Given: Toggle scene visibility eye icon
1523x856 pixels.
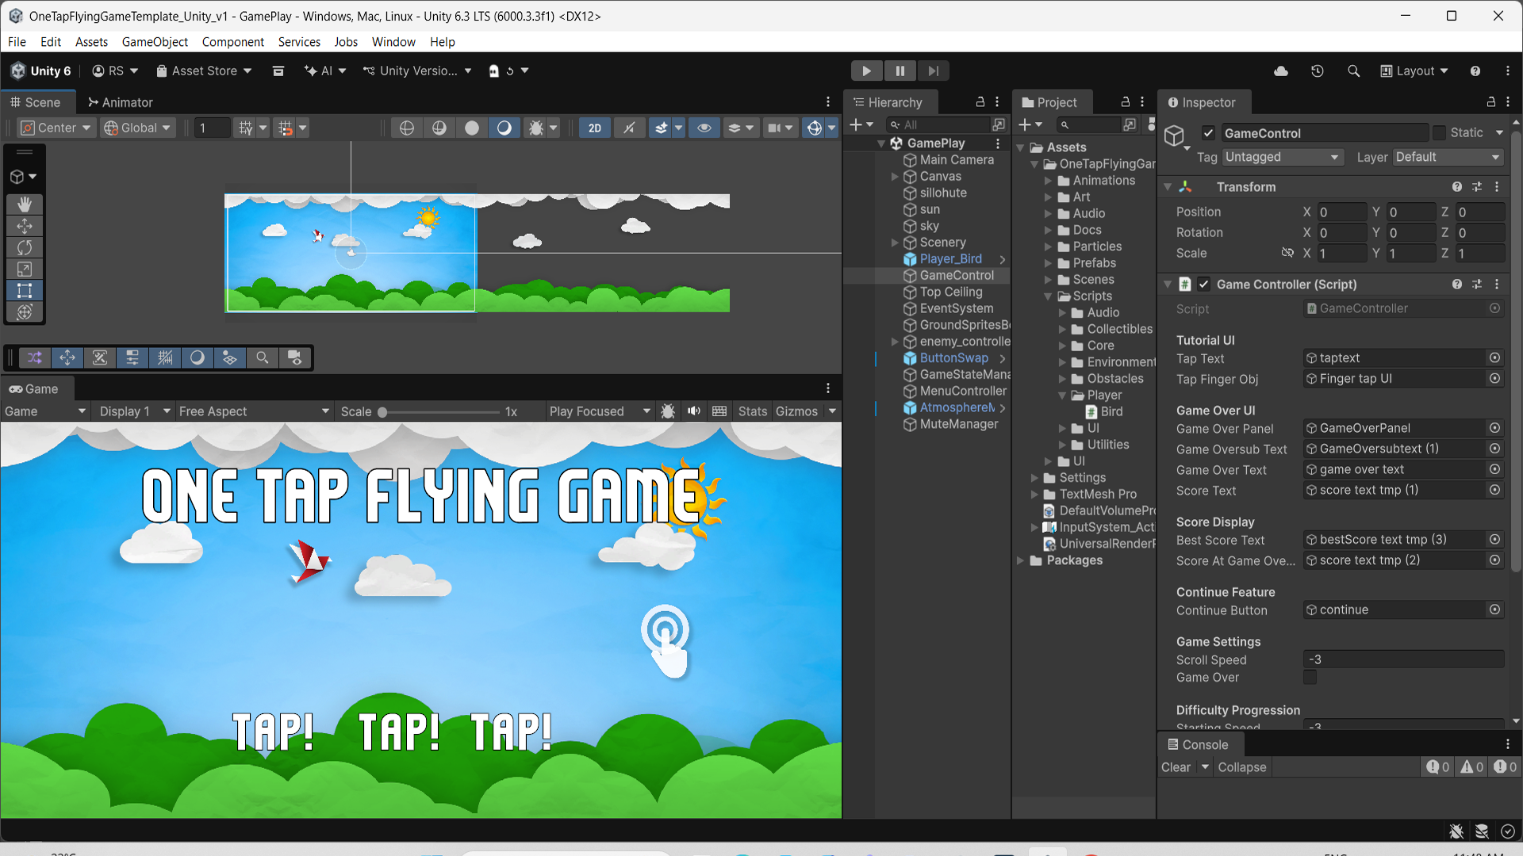Looking at the screenshot, I should point(704,128).
